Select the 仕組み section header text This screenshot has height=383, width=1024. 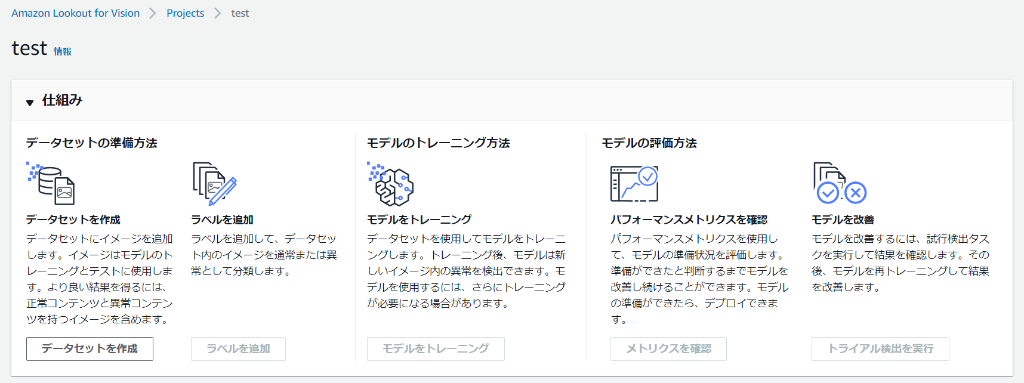pyautogui.click(x=62, y=100)
